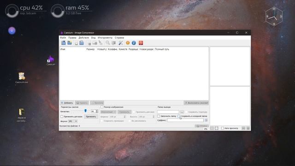Click the zoom out preview button
295x166 pixels.
[243, 128]
